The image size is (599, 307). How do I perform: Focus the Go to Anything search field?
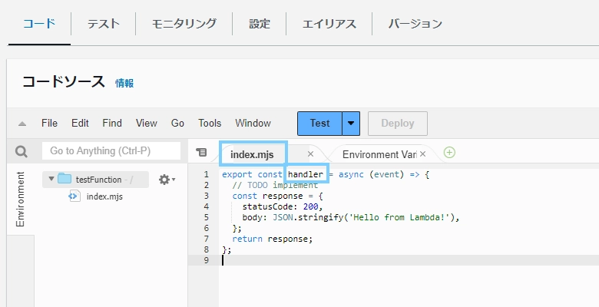coord(111,151)
